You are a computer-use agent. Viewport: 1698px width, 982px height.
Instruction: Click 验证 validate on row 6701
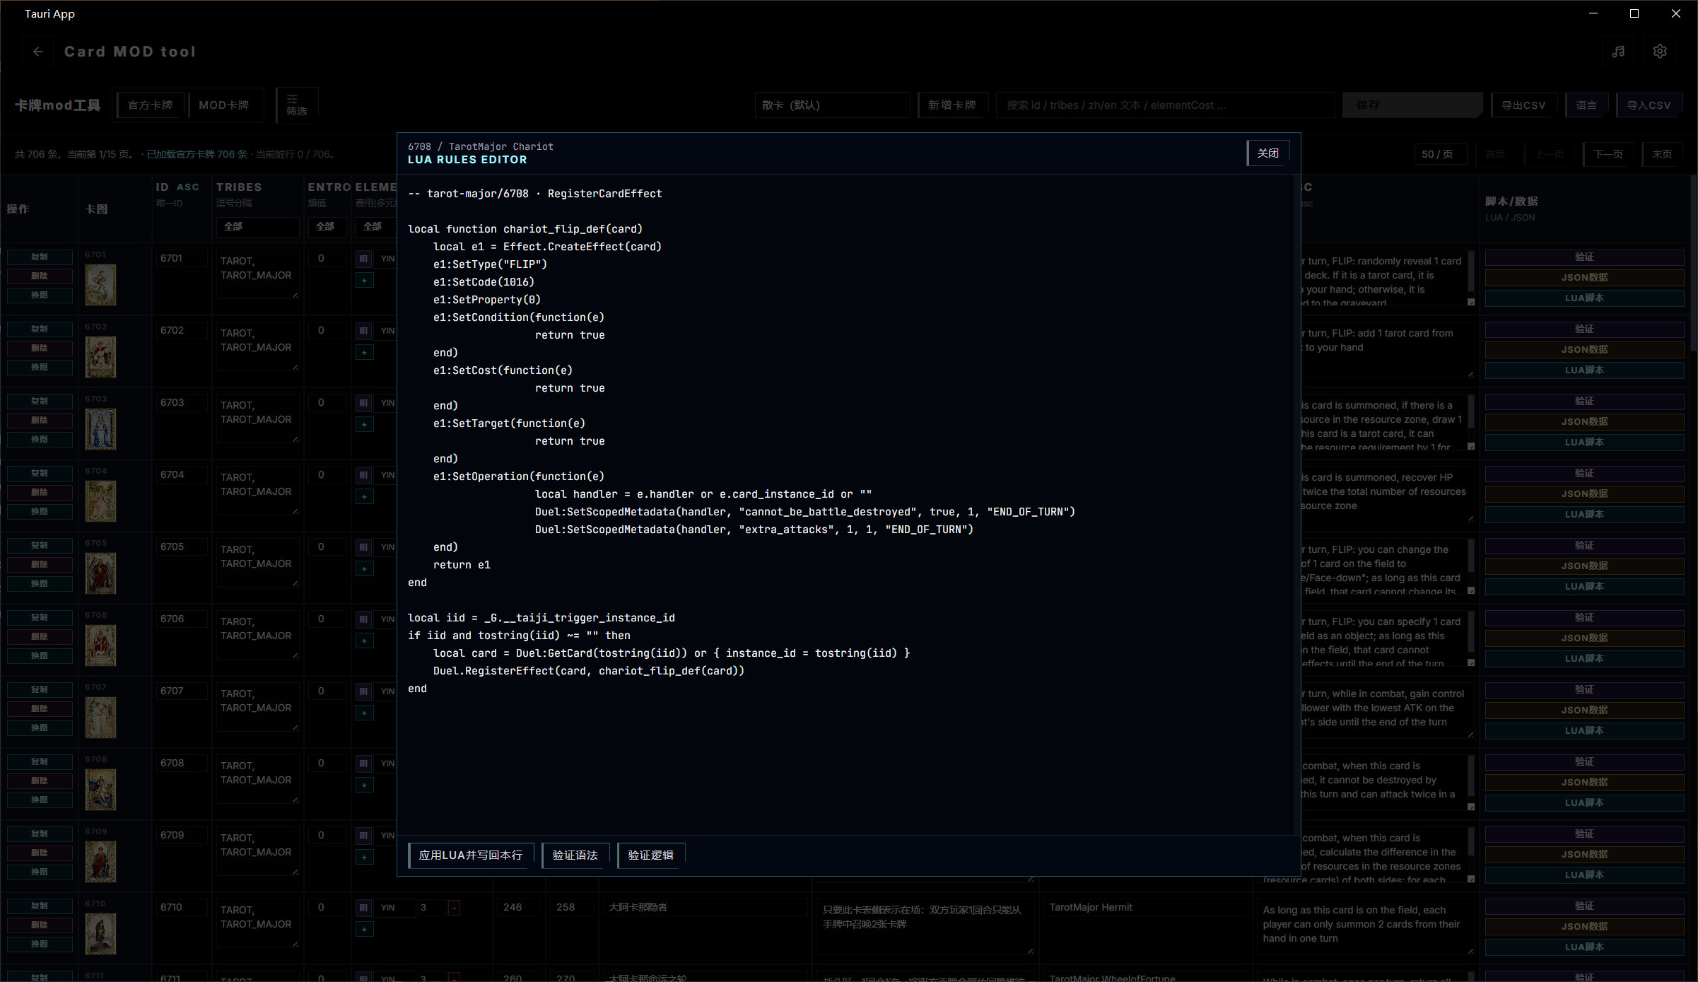(1584, 257)
